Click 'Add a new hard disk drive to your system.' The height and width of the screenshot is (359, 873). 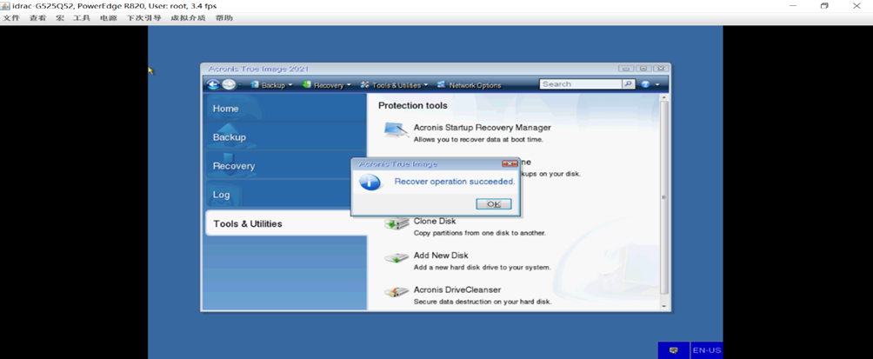click(x=483, y=267)
